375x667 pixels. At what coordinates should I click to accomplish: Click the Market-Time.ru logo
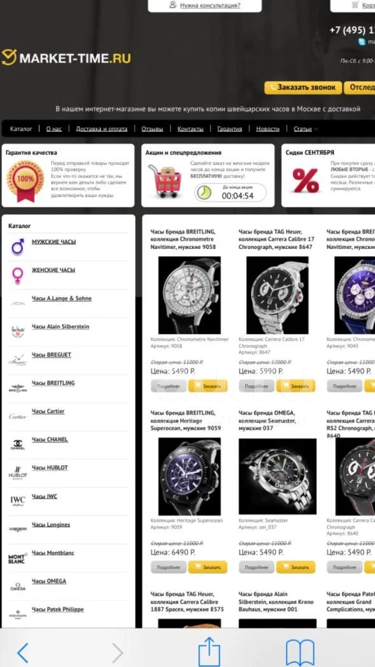[66, 57]
